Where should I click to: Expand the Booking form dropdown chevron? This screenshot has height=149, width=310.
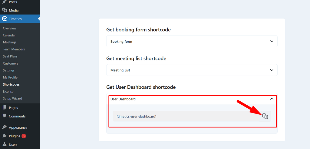click(272, 41)
